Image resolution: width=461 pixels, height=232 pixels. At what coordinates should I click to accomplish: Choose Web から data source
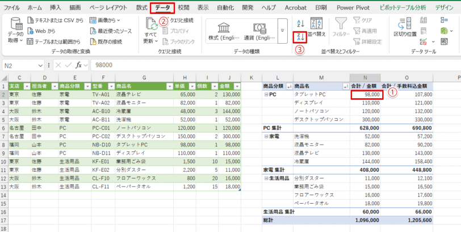(41, 31)
